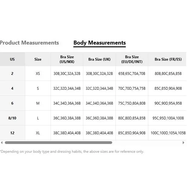Click the 32C,32D,34A,34B cell under UK
The width and height of the screenshot is (187, 187).
pos(99,88)
